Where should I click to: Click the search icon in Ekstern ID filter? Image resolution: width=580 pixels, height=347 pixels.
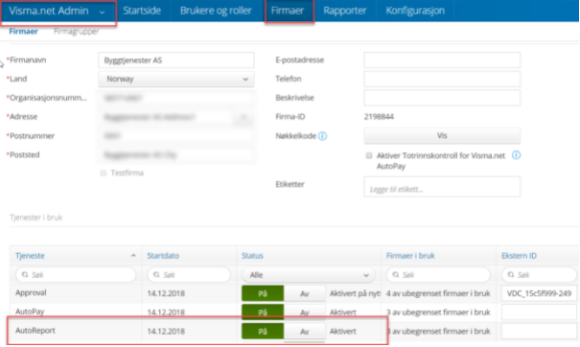511,275
